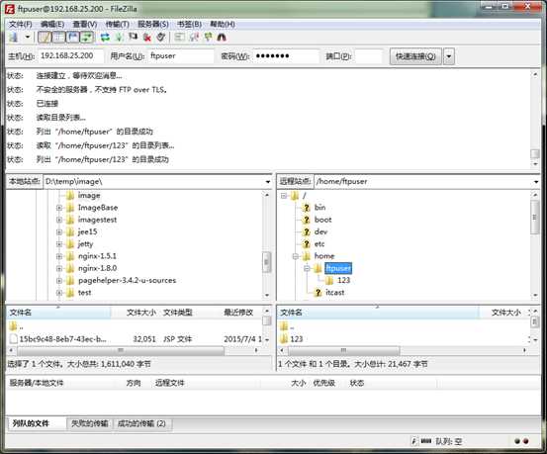The width and height of the screenshot is (547, 454).
Task: Toggle remote directory tree display
Action: tap(73, 37)
